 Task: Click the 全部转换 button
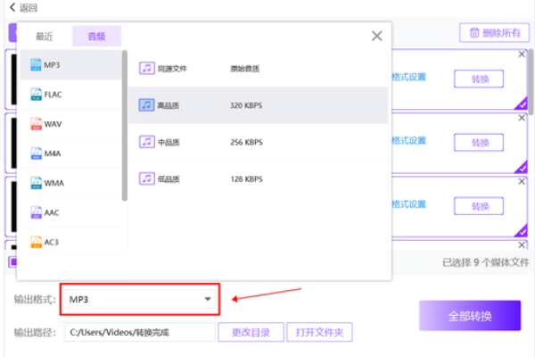pos(469,316)
